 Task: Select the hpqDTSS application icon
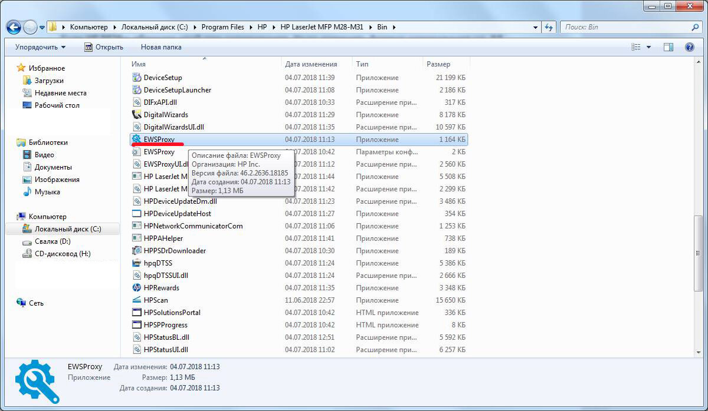click(136, 263)
